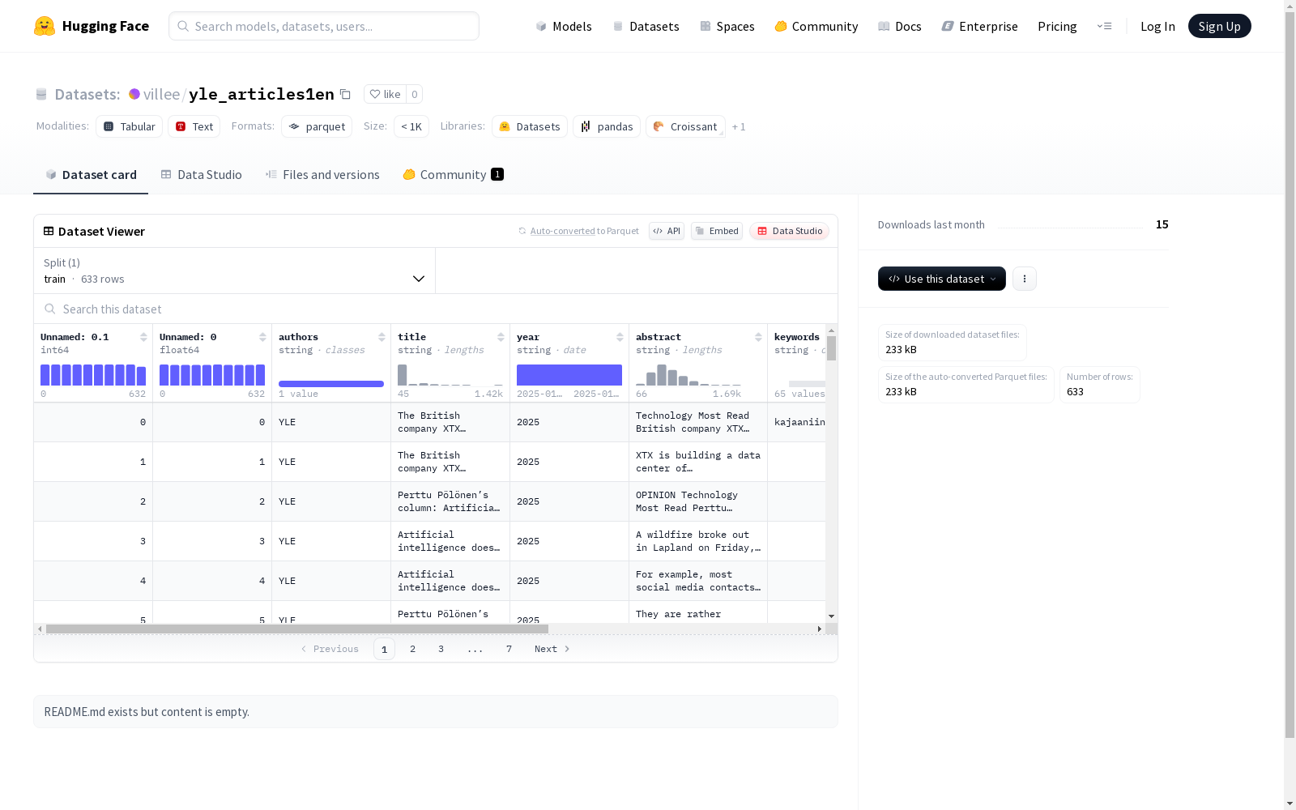
Task: Expand the +1 libraries list
Action: [x=739, y=126]
